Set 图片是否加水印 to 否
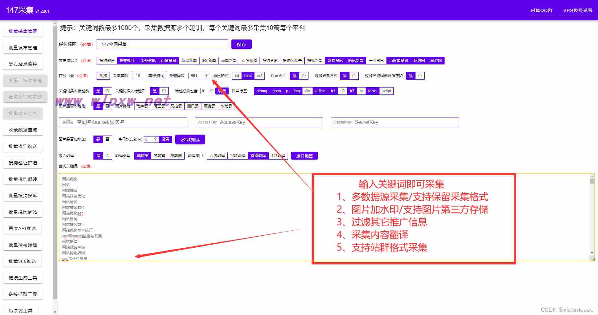 (x=107, y=139)
